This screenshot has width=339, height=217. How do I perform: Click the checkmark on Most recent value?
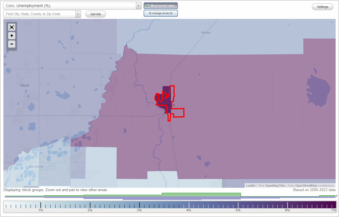pos(147,5)
